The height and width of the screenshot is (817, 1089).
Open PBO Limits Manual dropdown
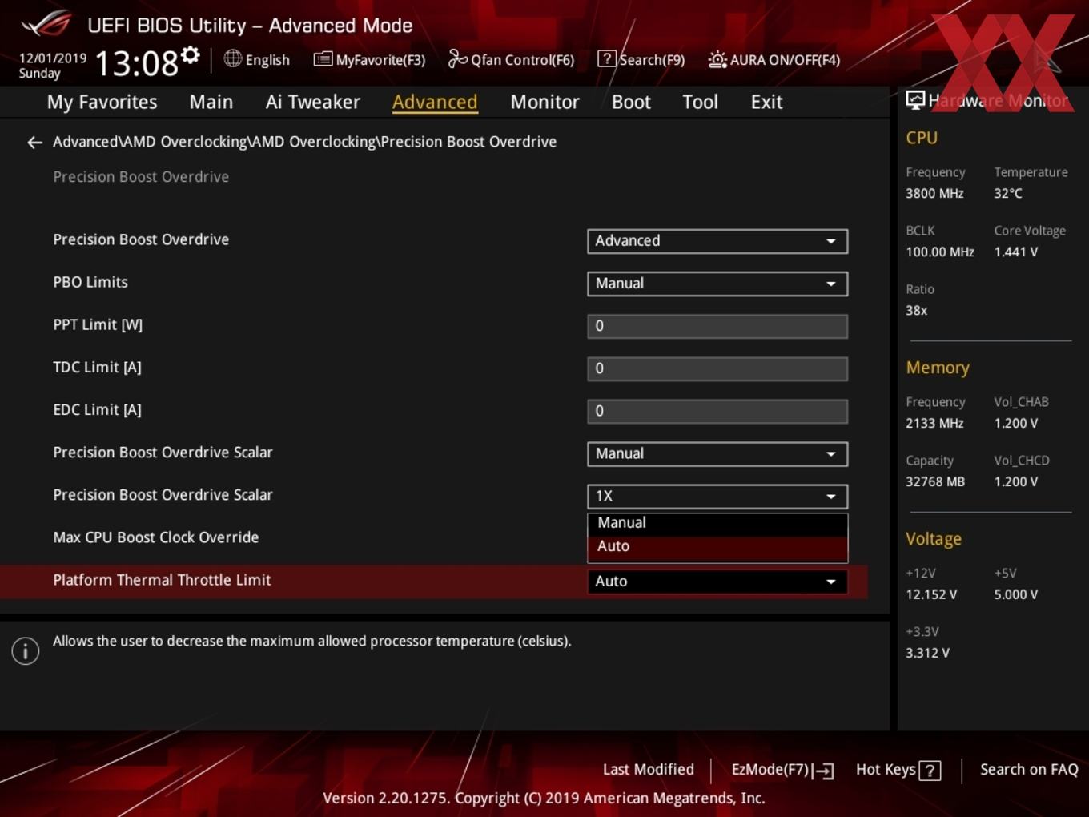717,284
